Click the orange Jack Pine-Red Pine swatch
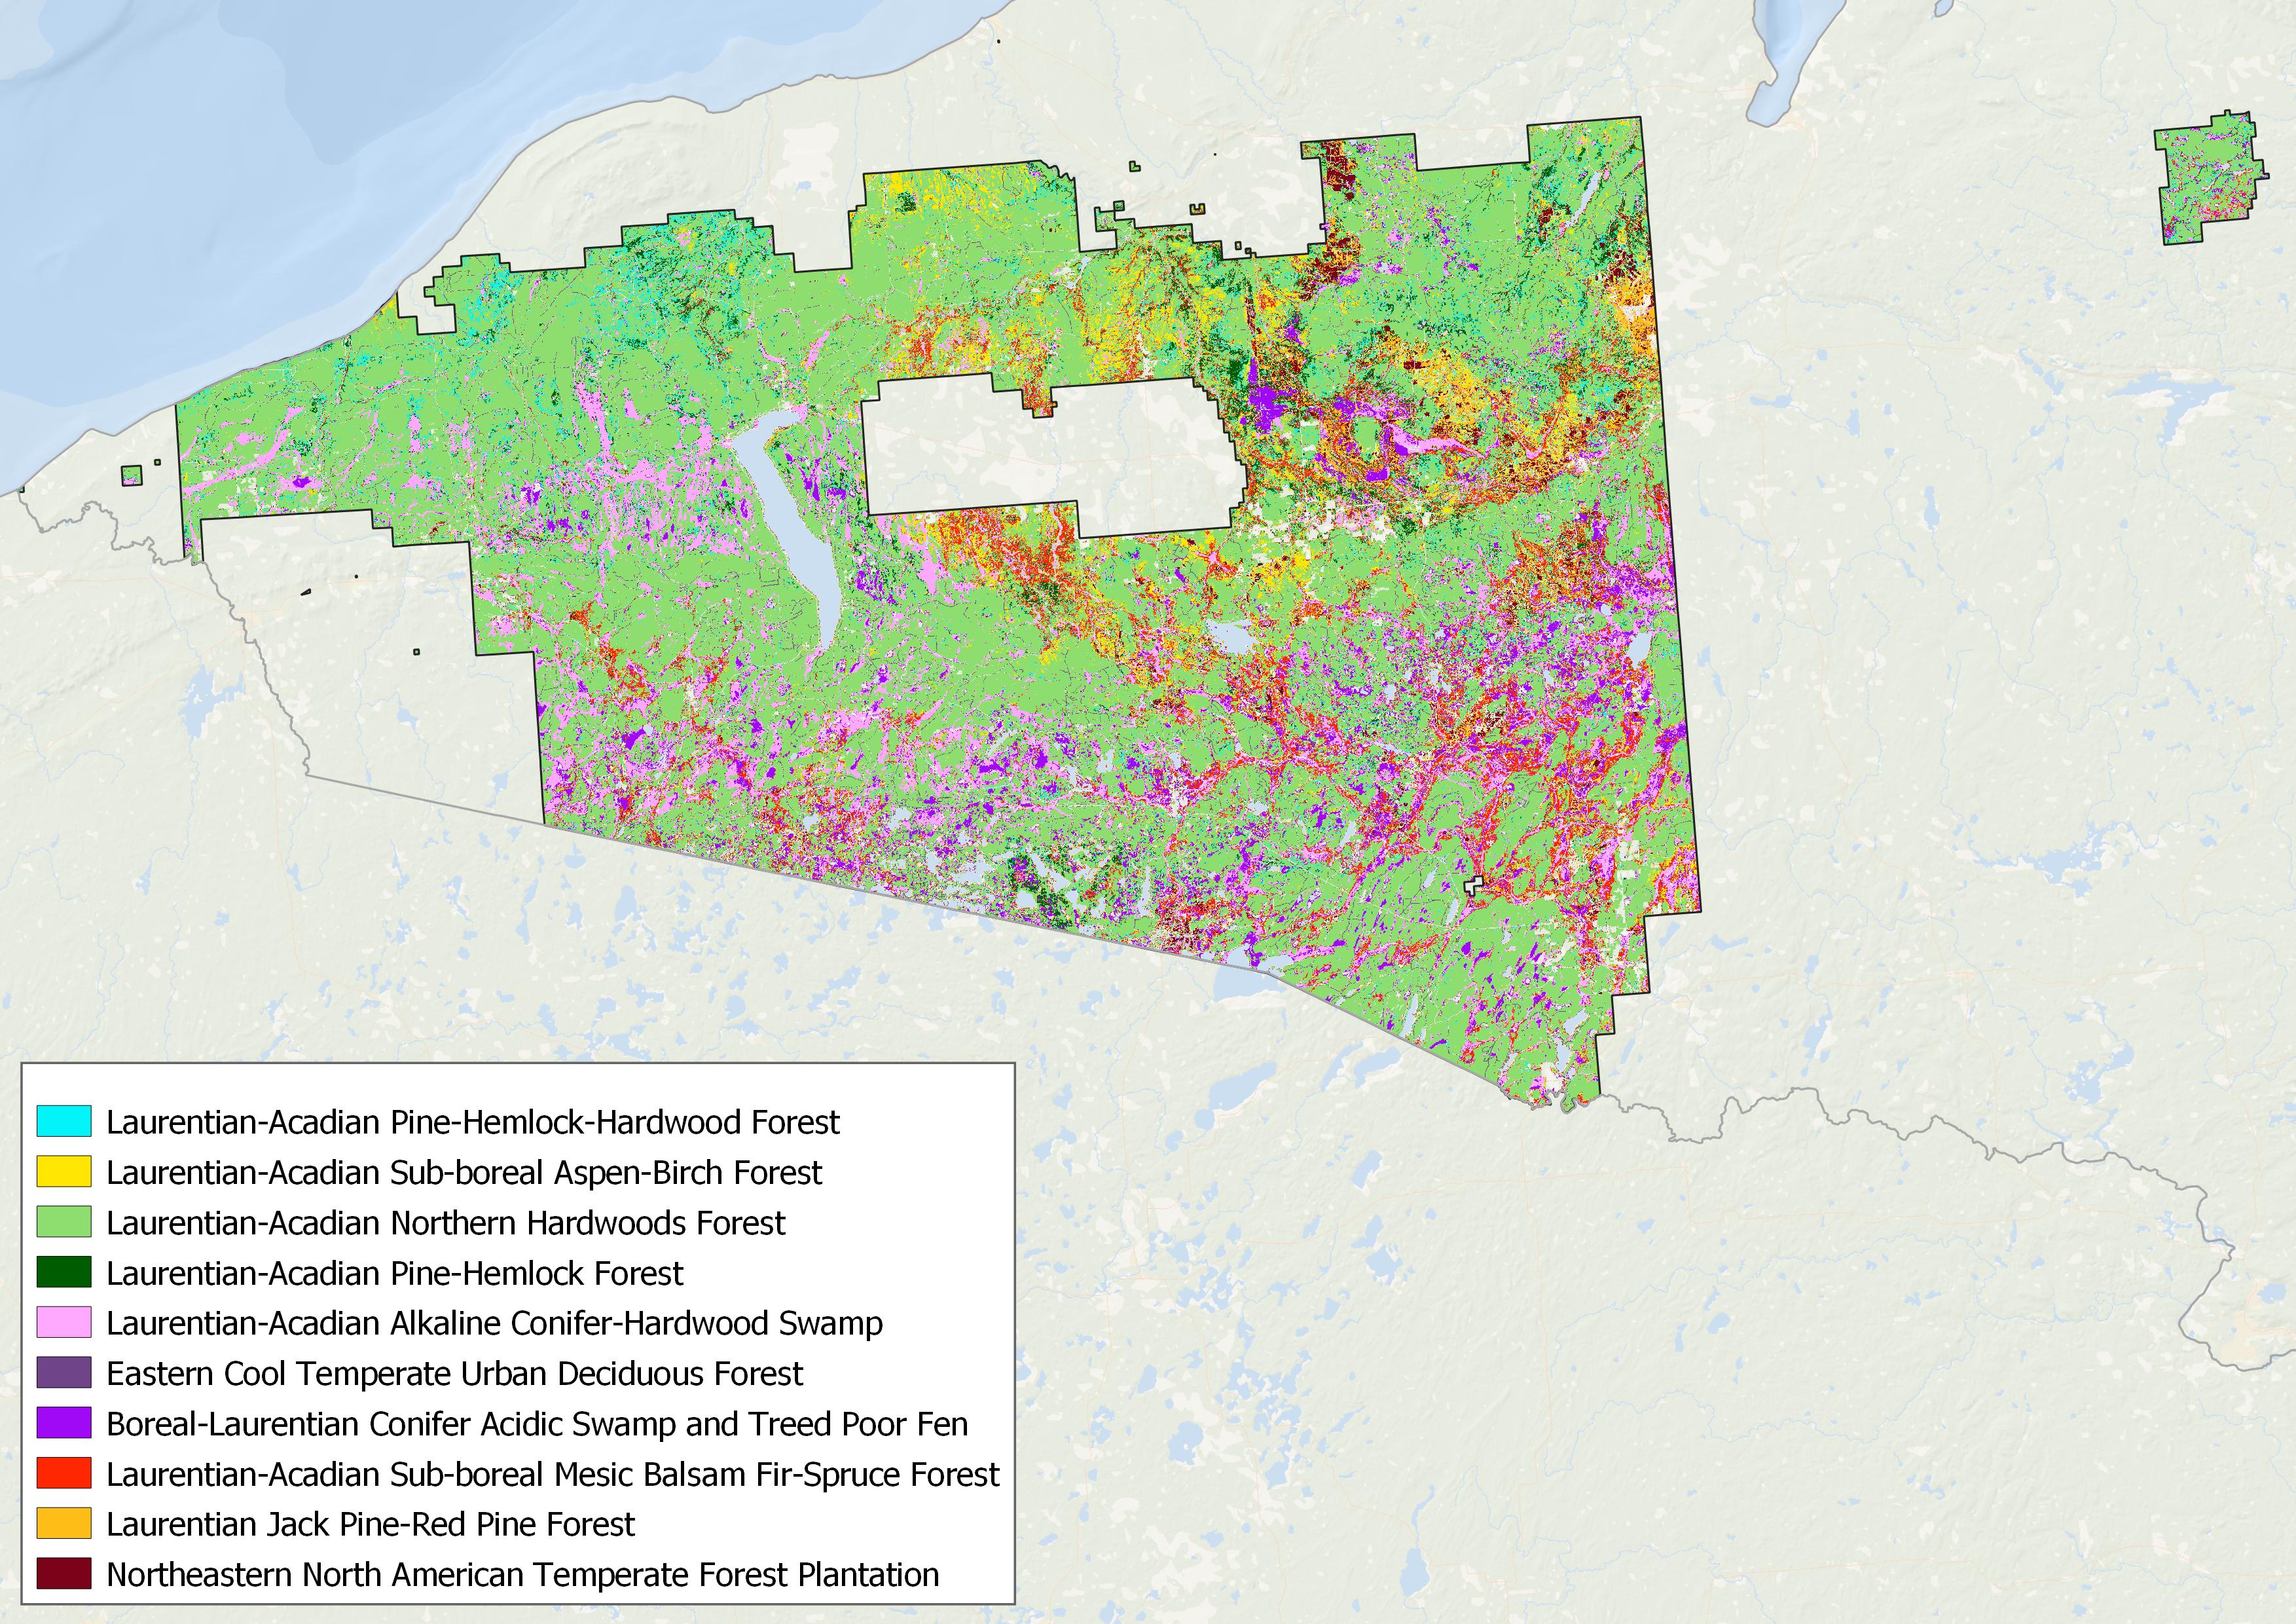 (x=64, y=1523)
